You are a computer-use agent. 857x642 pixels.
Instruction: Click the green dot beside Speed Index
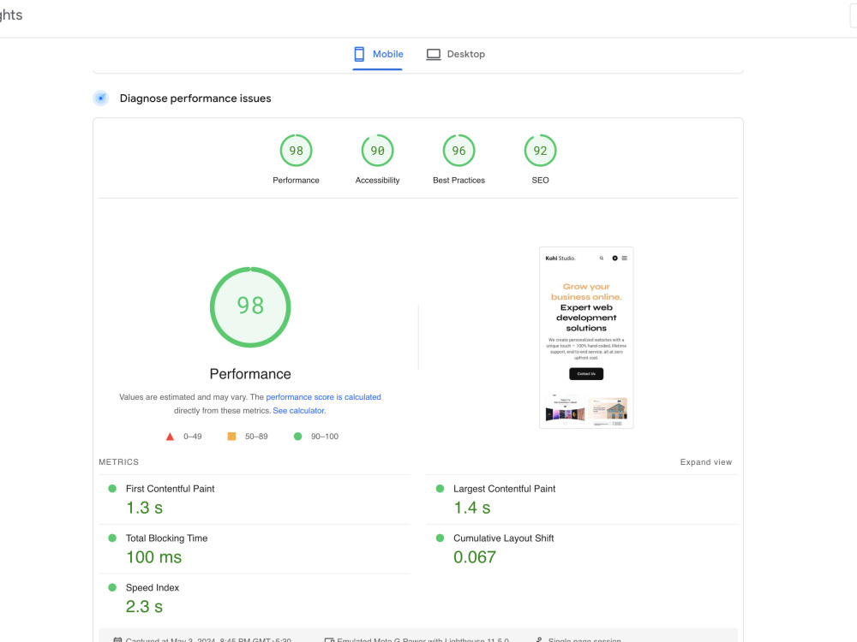(112, 587)
